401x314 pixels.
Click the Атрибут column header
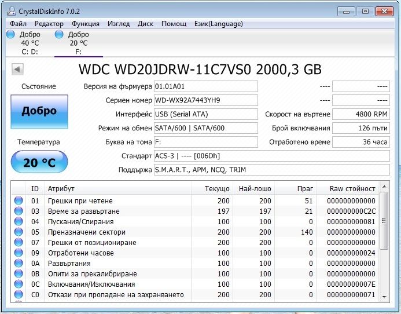(x=117, y=189)
